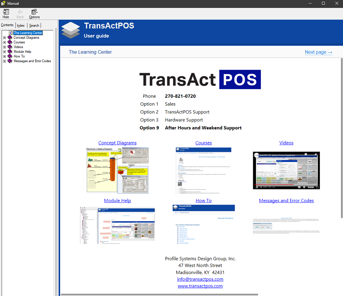Click the TransActPOS stacked layers logo
The image size is (343, 296).
[70, 30]
